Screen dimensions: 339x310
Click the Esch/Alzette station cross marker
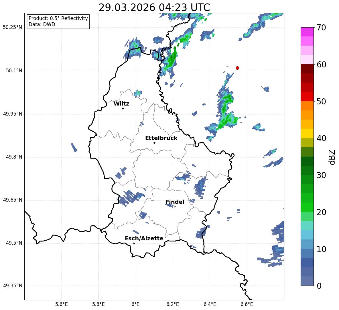(134, 243)
